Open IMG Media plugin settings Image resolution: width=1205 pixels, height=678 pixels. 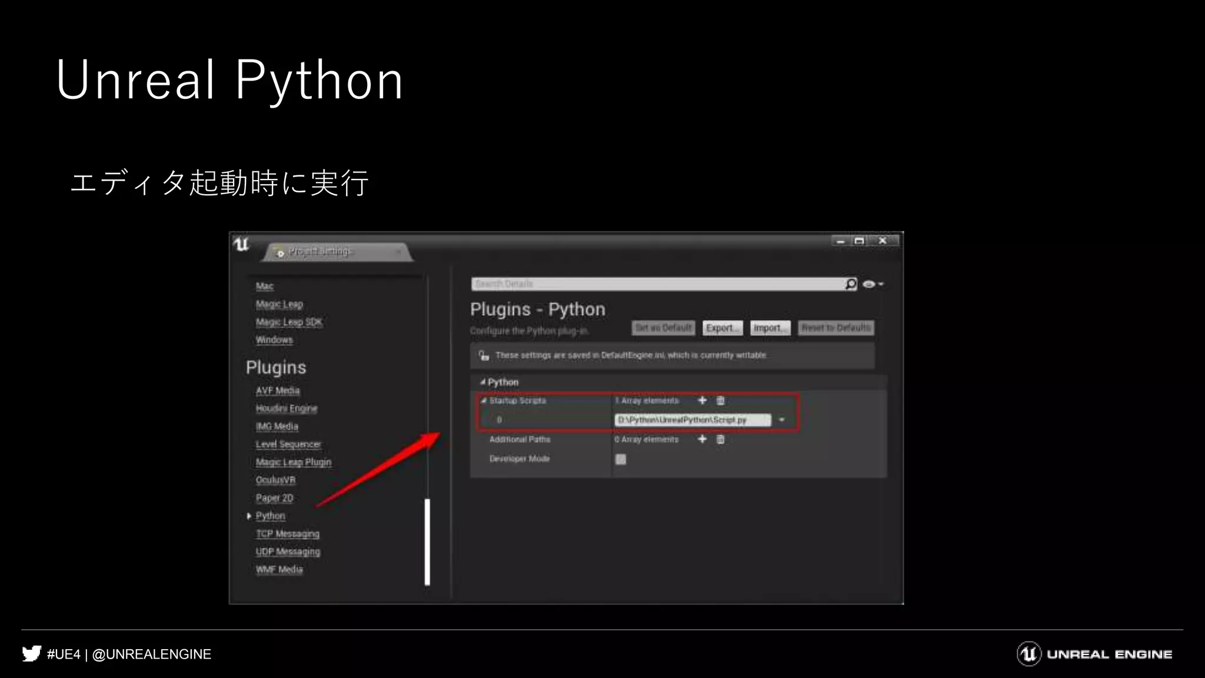(277, 427)
